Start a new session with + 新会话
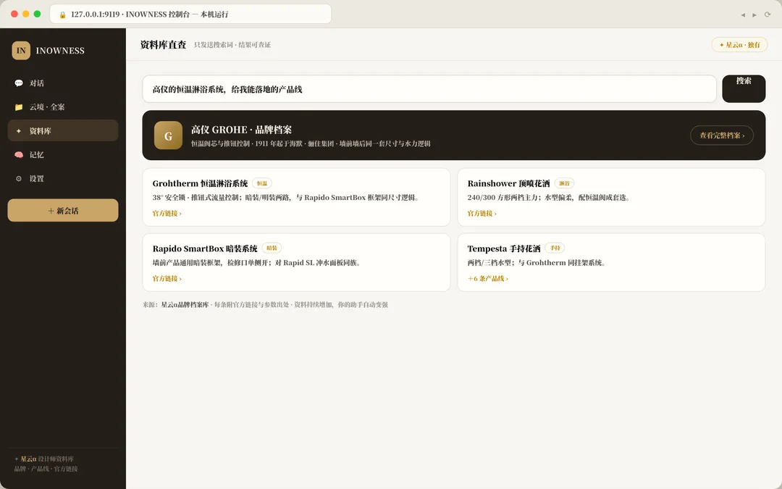The width and height of the screenshot is (782, 489). tap(63, 211)
